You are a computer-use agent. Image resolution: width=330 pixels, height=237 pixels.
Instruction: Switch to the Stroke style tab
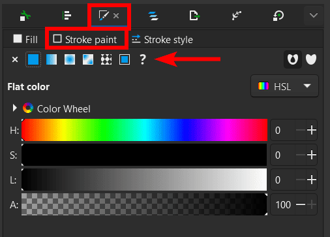162,40
